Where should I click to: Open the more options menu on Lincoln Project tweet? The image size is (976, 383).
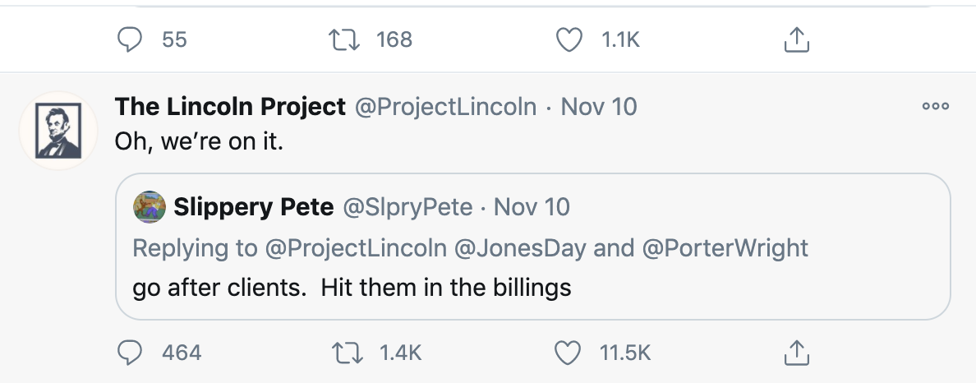[x=935, y=106]
